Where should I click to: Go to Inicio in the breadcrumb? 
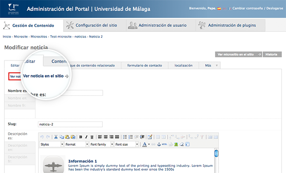point(7,37)
